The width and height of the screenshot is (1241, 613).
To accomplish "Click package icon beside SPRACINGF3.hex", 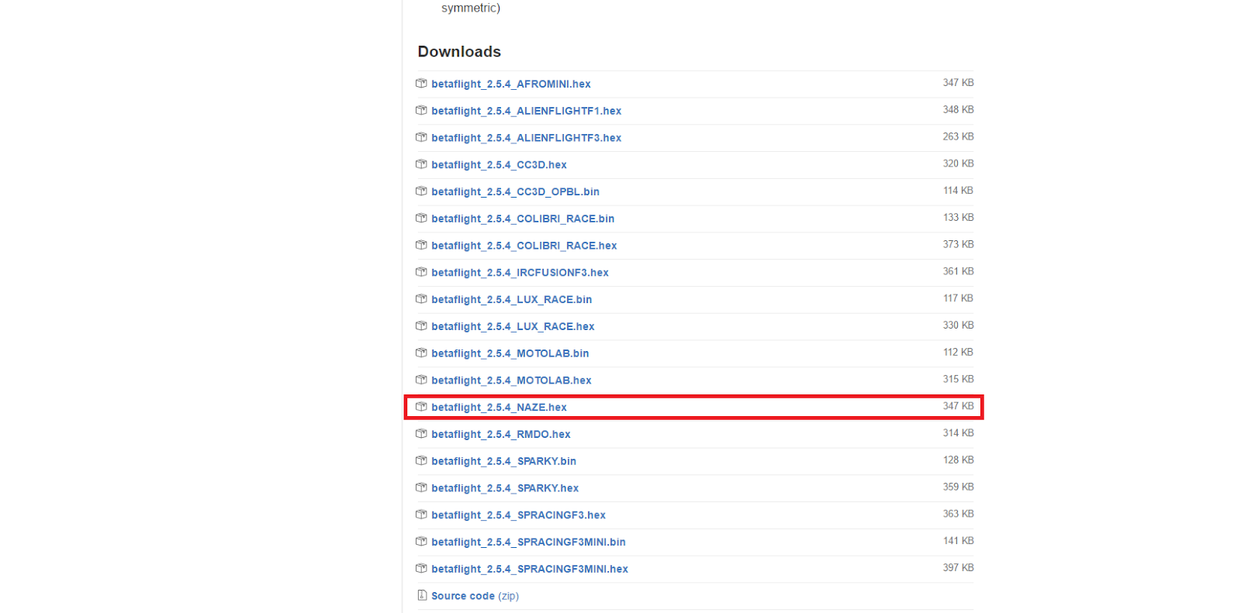I will click(421, 515).
